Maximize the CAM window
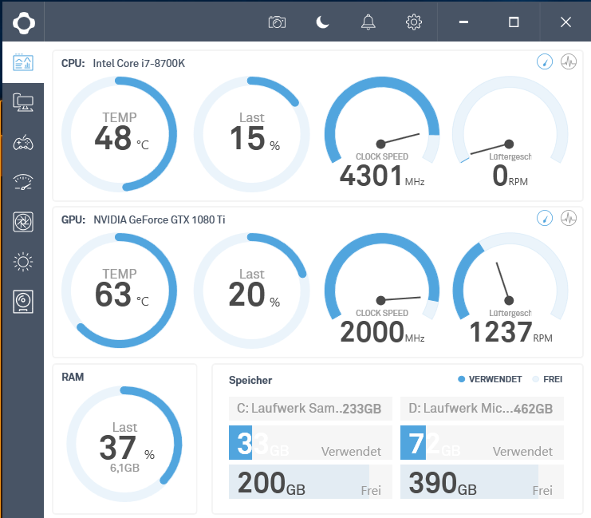 (514, 22)
